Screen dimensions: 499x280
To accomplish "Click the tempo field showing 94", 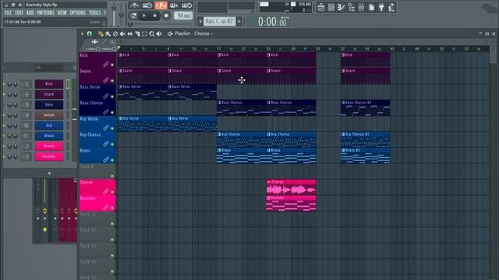I will [183, 16].
